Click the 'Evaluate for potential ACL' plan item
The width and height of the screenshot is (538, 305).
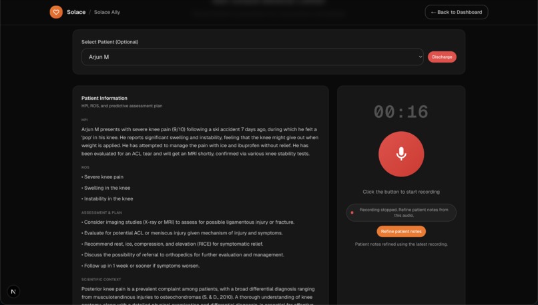(x=182, y=233)
